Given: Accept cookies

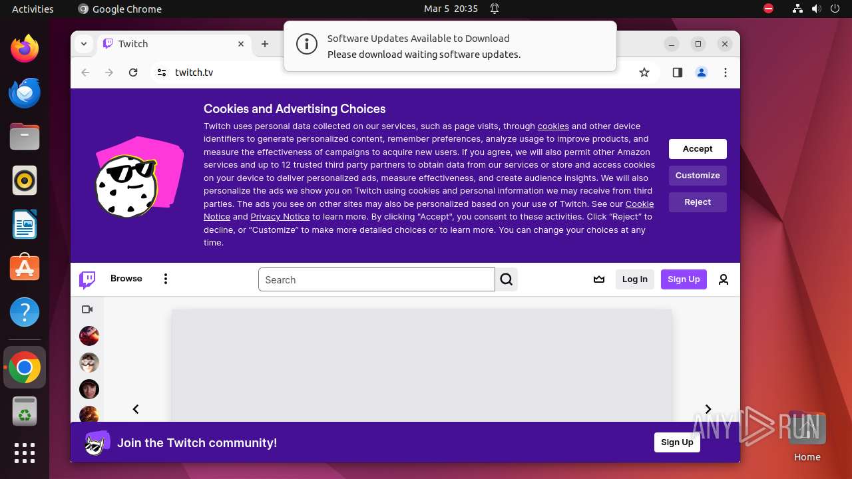Looking at the screenshot, I should [698, 149].
